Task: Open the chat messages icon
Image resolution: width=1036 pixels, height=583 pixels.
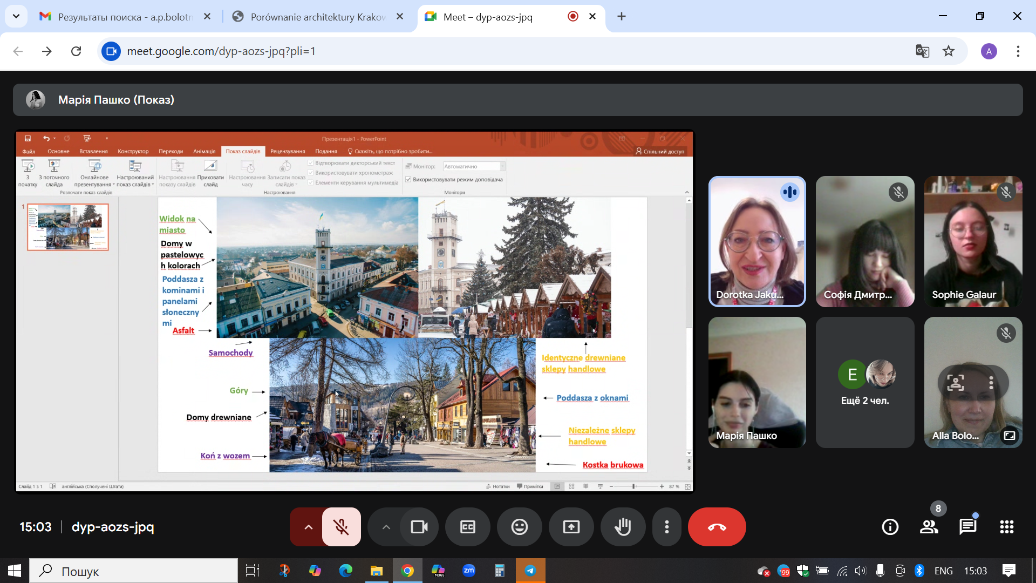Action: click(967, 527)
